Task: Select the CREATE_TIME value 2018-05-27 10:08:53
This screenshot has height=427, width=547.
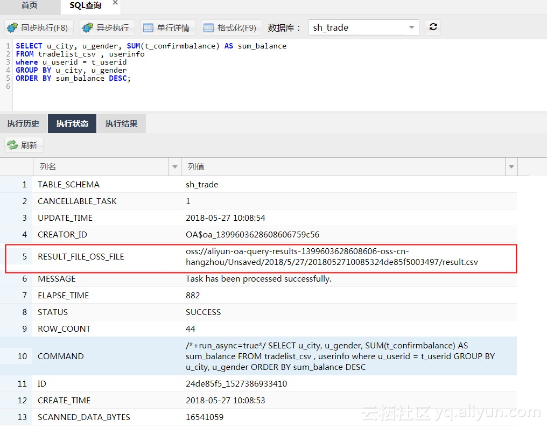Action: click(x=226, y=401)
